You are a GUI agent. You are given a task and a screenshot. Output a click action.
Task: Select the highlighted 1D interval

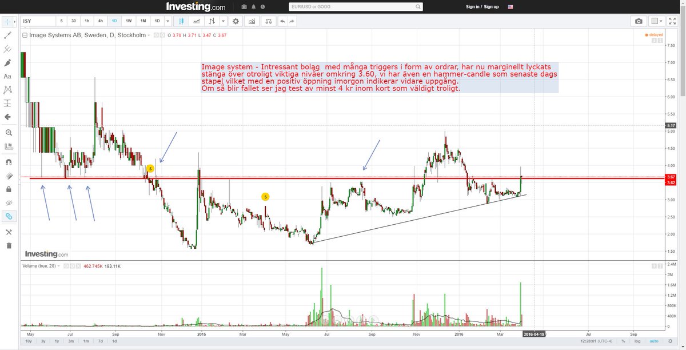[114, 21]
